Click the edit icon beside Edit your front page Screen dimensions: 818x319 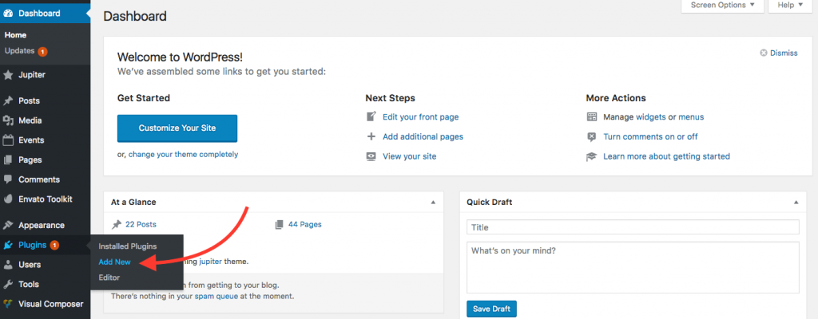point(371,116)
